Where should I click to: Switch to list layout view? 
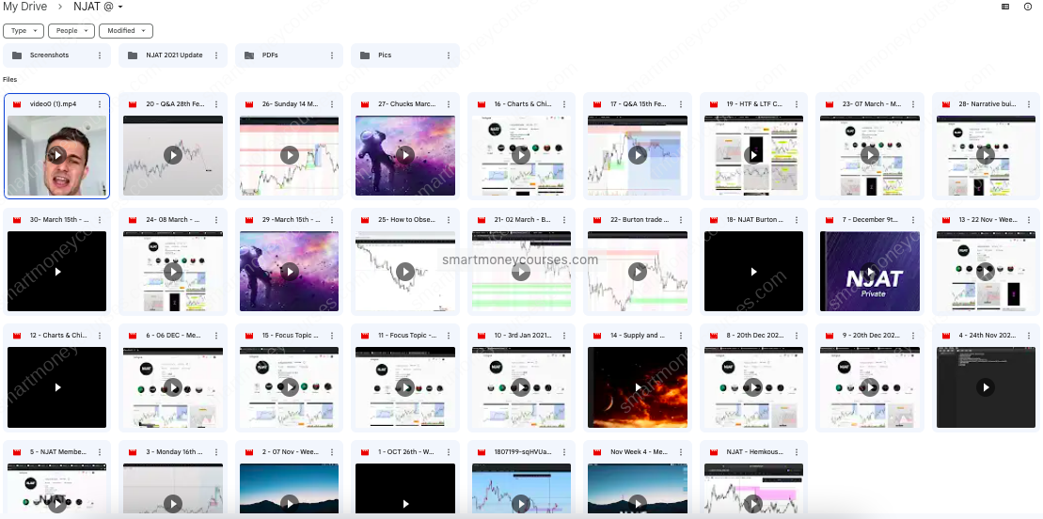[1005, 7]
